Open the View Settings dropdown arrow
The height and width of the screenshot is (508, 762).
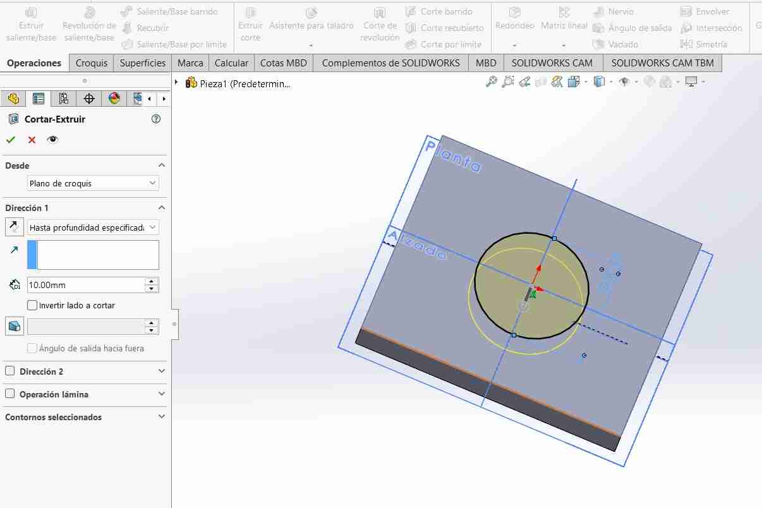tap(703, 82)
